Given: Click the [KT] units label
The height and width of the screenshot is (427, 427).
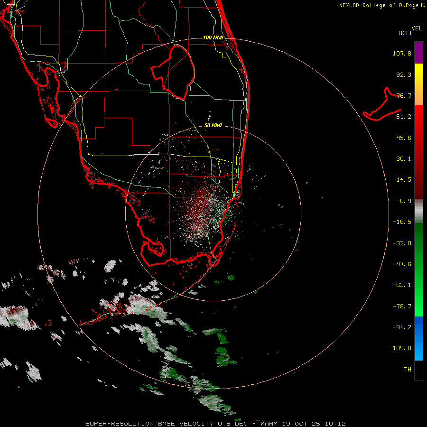Looking at the screenshot, I should [405, 33].
